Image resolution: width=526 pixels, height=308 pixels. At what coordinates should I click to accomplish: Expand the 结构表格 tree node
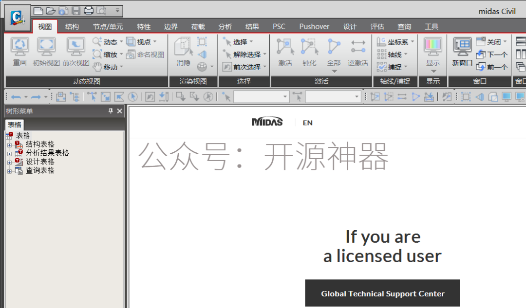9,145
